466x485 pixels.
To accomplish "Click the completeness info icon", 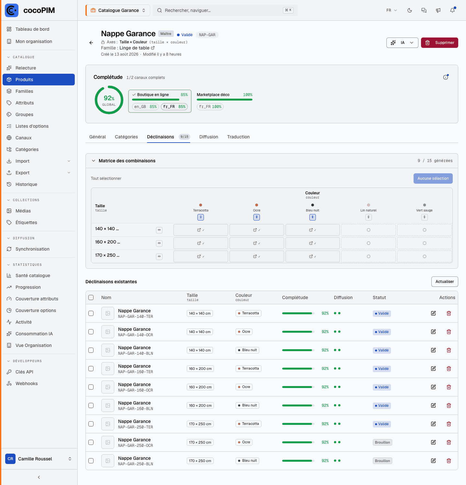I will coord(446,77).
